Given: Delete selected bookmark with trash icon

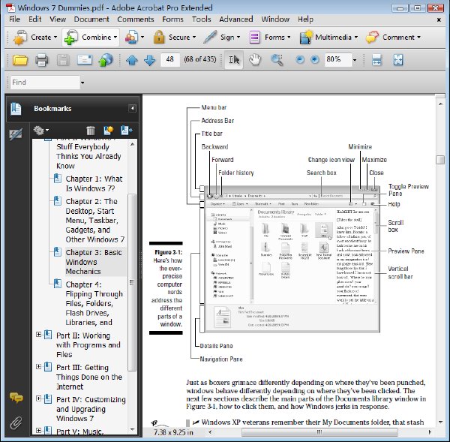Looking at the screenshot, I should pos(91,131).
